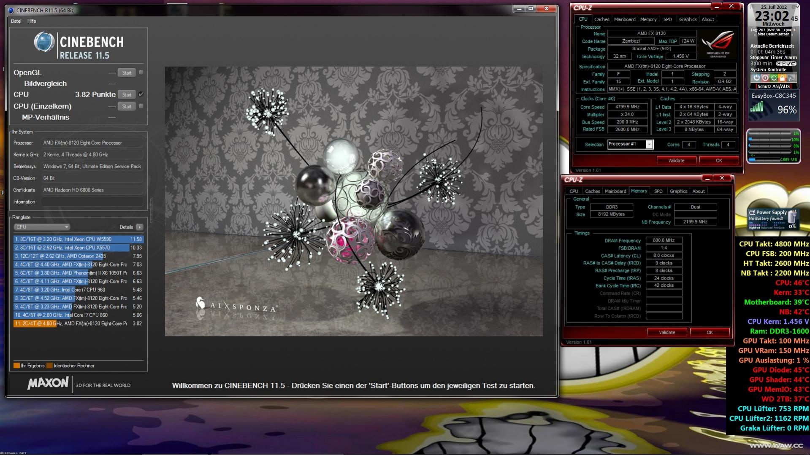The height and width of the screenshot is (455, 810).
Task: Open the Rangliste CPU dropdown
Action: click(41, 227)
